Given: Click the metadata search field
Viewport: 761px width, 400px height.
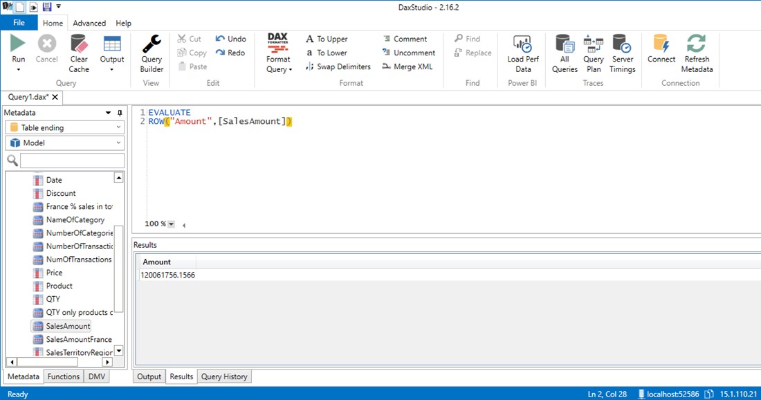Looking at the screenshot, I should click(72, 161).
